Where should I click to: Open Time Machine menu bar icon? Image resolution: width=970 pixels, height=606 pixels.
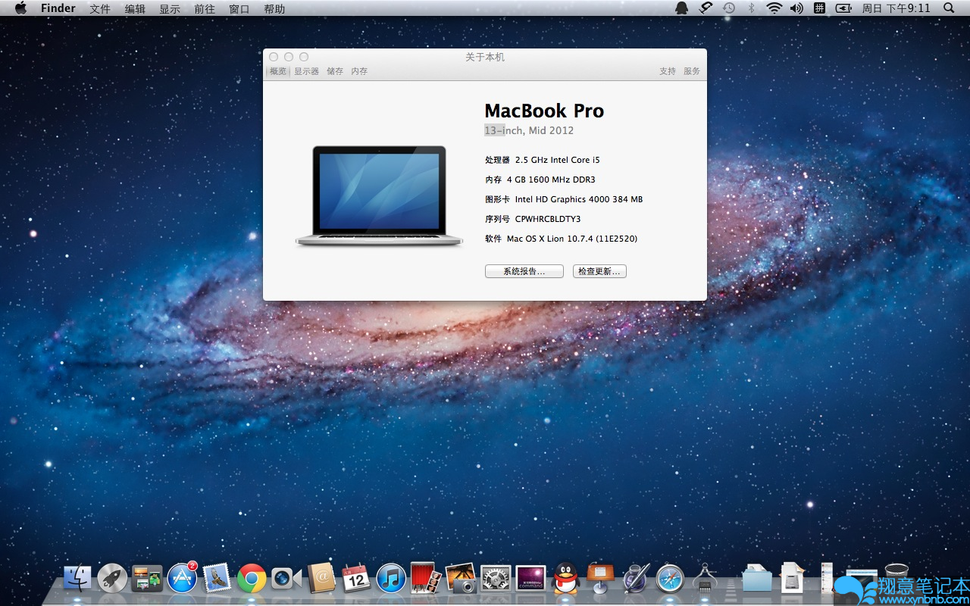728,8
